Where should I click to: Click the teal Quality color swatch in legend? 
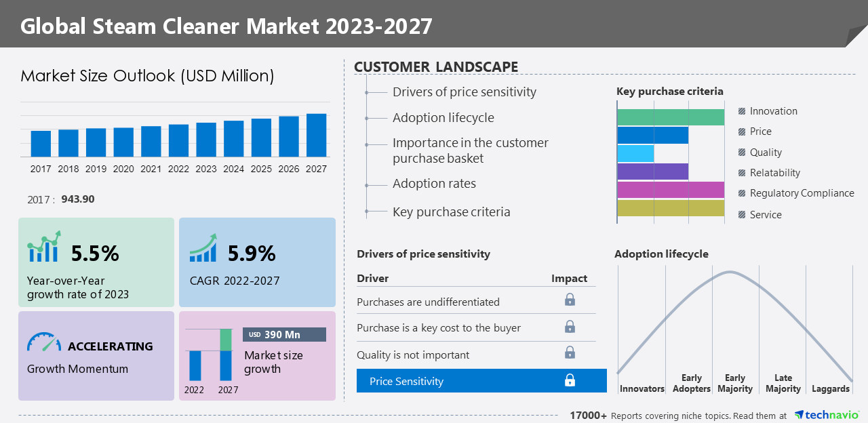(x=741, y=152)
